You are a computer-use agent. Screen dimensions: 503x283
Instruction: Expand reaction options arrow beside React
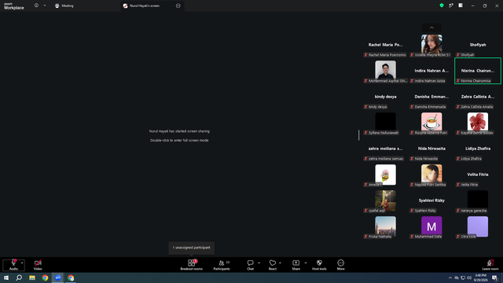[280, 263]
